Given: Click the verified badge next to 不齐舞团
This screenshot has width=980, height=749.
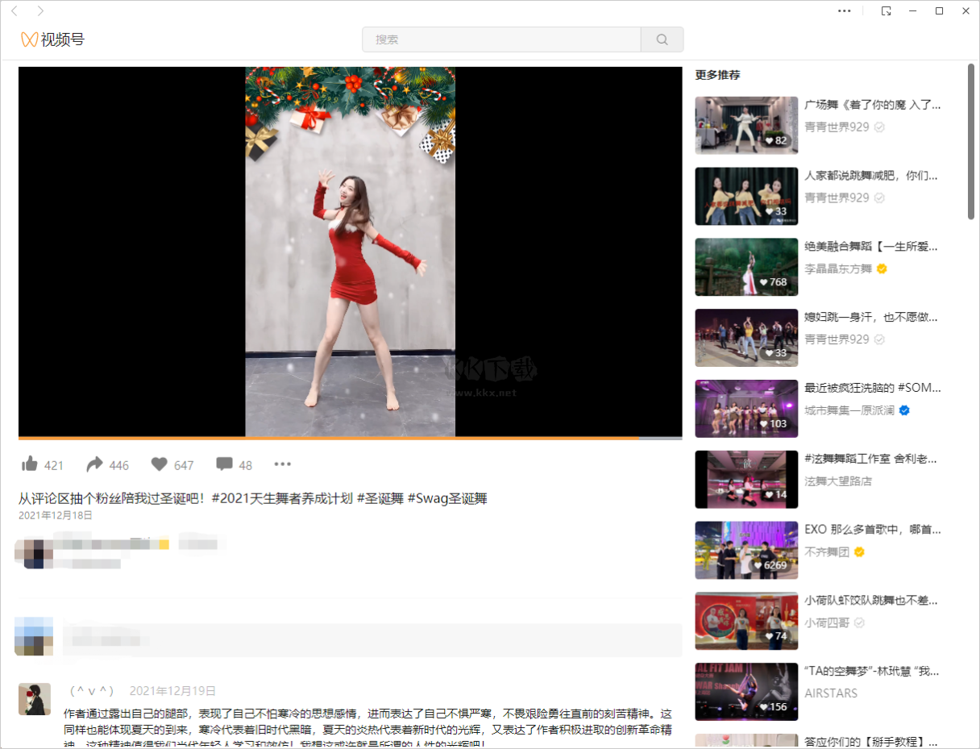Looking at the screenshot, I should pyautogui.click(x=859, y=552).
